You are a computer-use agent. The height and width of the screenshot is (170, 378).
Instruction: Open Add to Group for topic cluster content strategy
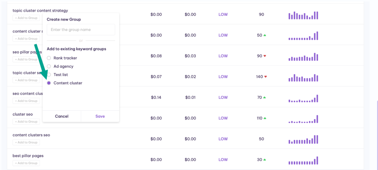tap(26, 18)
